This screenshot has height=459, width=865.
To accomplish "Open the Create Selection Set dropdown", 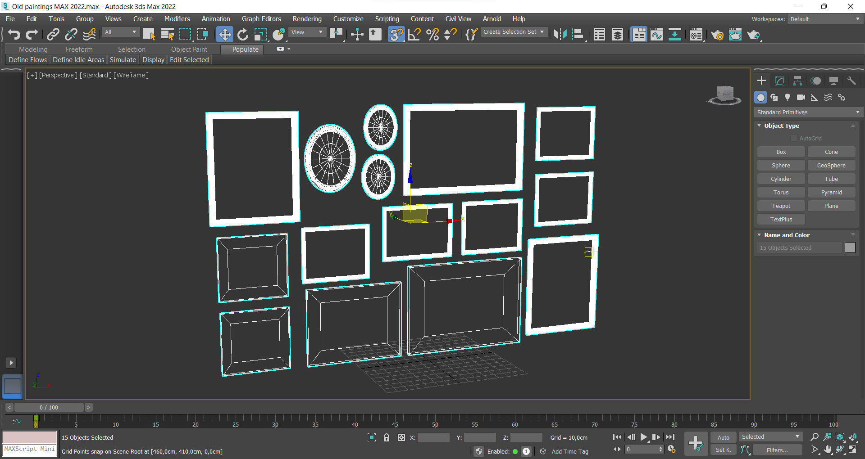I will tap(514, 32).
